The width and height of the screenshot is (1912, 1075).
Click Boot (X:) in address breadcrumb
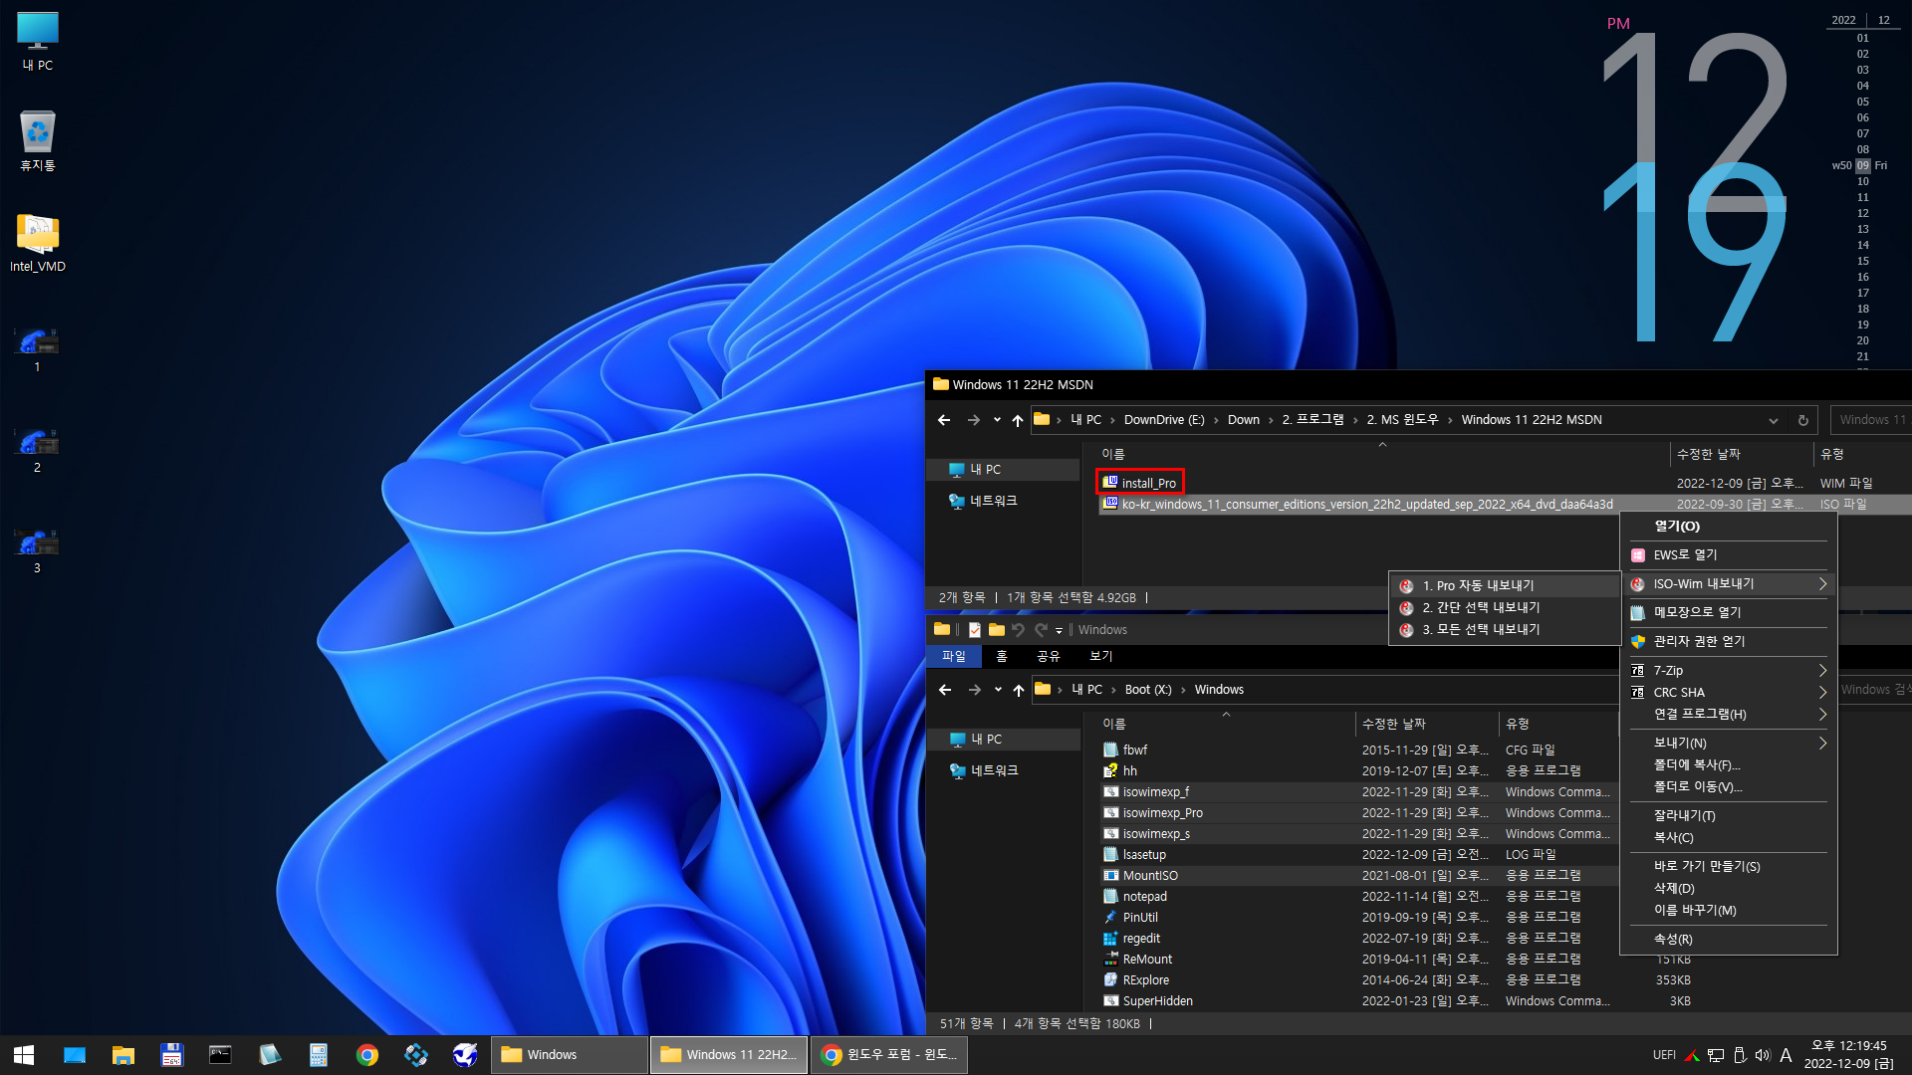pos(1148,690)
